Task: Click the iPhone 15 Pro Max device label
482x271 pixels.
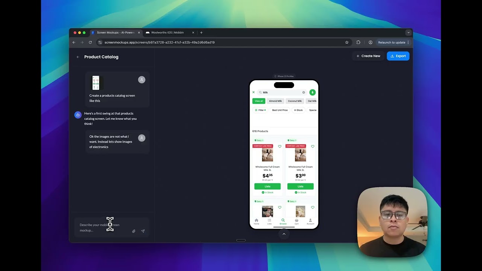Action: coord(284,76)
